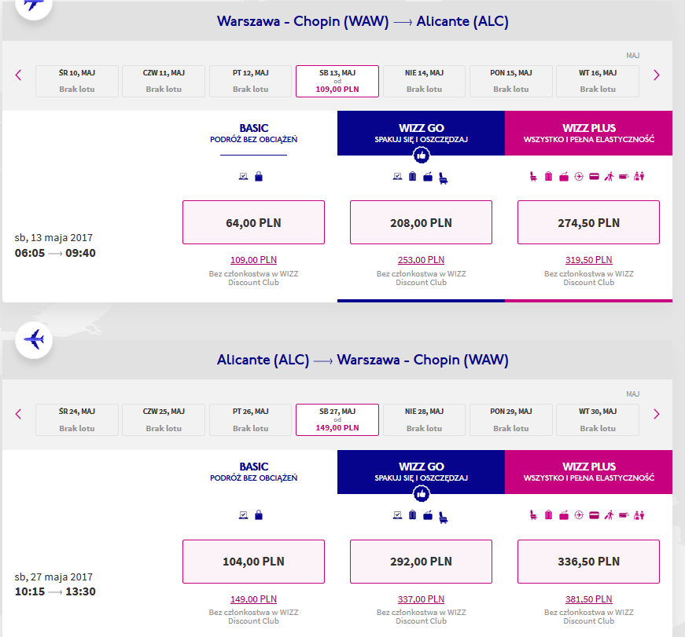Image resolution: width=685 pixels, height=637 pixels.
Task: Show earlier outbound dates with left arrow
Action: 18,75
